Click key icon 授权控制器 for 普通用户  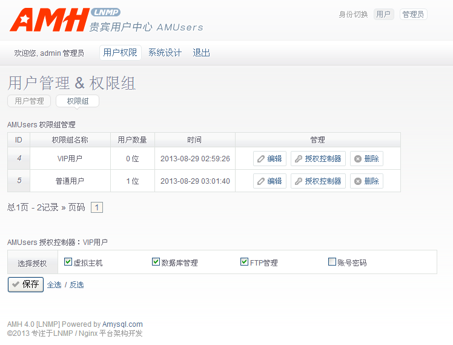[x=299, y=181]
